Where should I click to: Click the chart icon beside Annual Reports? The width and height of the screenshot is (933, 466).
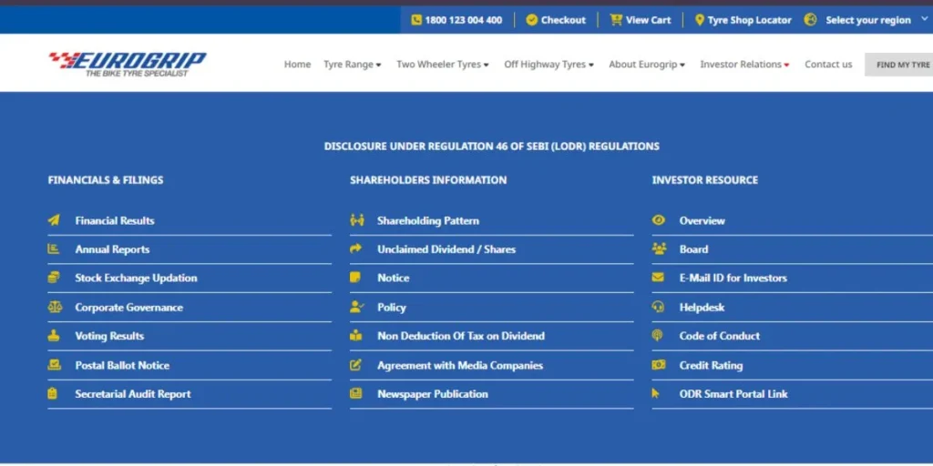pos(54,249)
